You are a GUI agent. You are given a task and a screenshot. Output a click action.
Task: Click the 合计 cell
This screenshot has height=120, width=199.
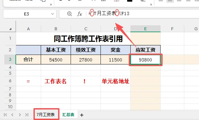tap(29, 60)
